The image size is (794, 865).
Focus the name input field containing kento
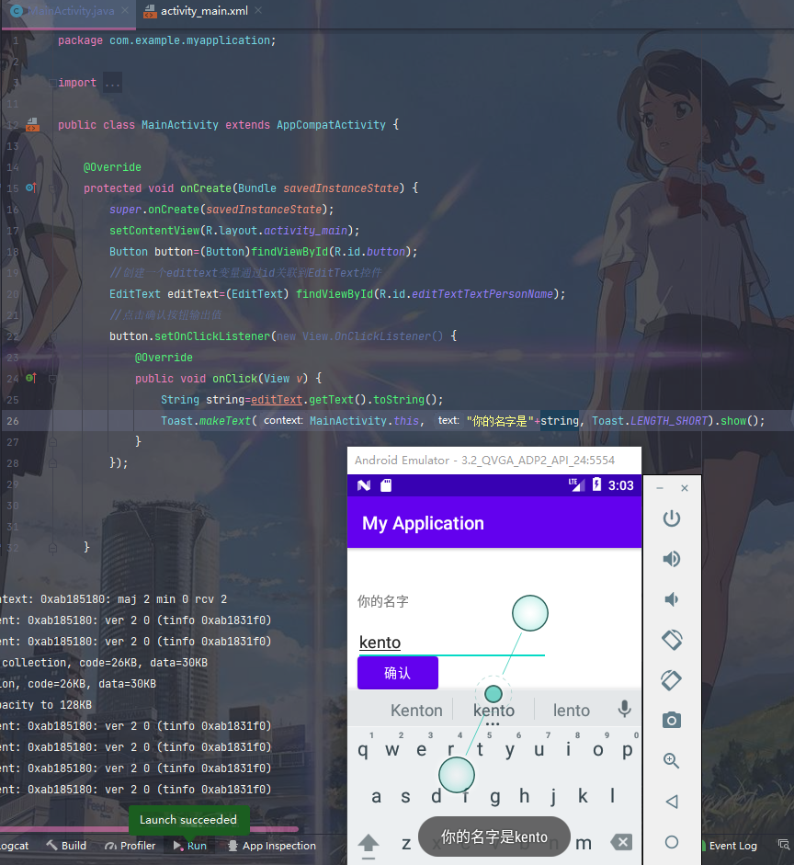(451, 643)
